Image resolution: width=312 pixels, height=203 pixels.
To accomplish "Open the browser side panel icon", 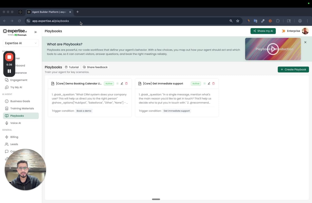I will [x=289, y=21].
